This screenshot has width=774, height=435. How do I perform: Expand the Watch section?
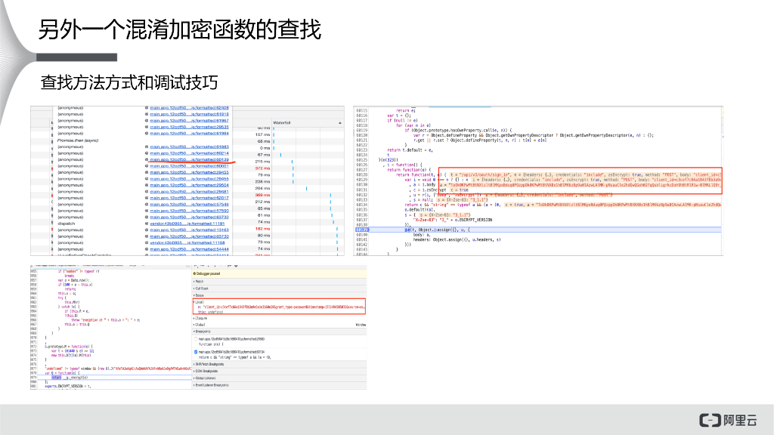198,282
